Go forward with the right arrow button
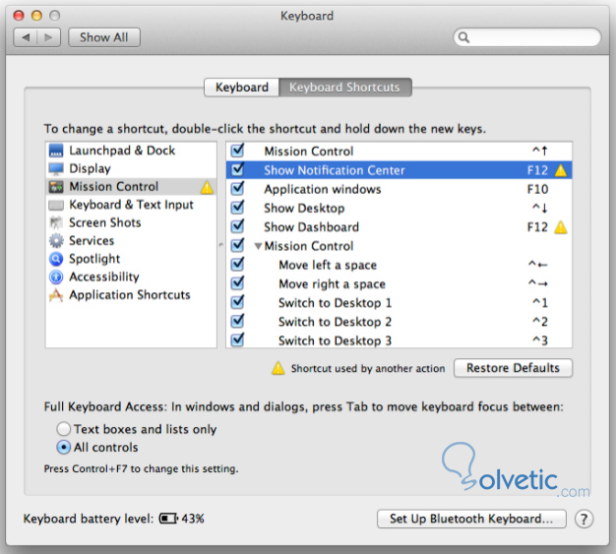Image resolution: width=616 pixels, height=554 pixels. coord(49,37)
